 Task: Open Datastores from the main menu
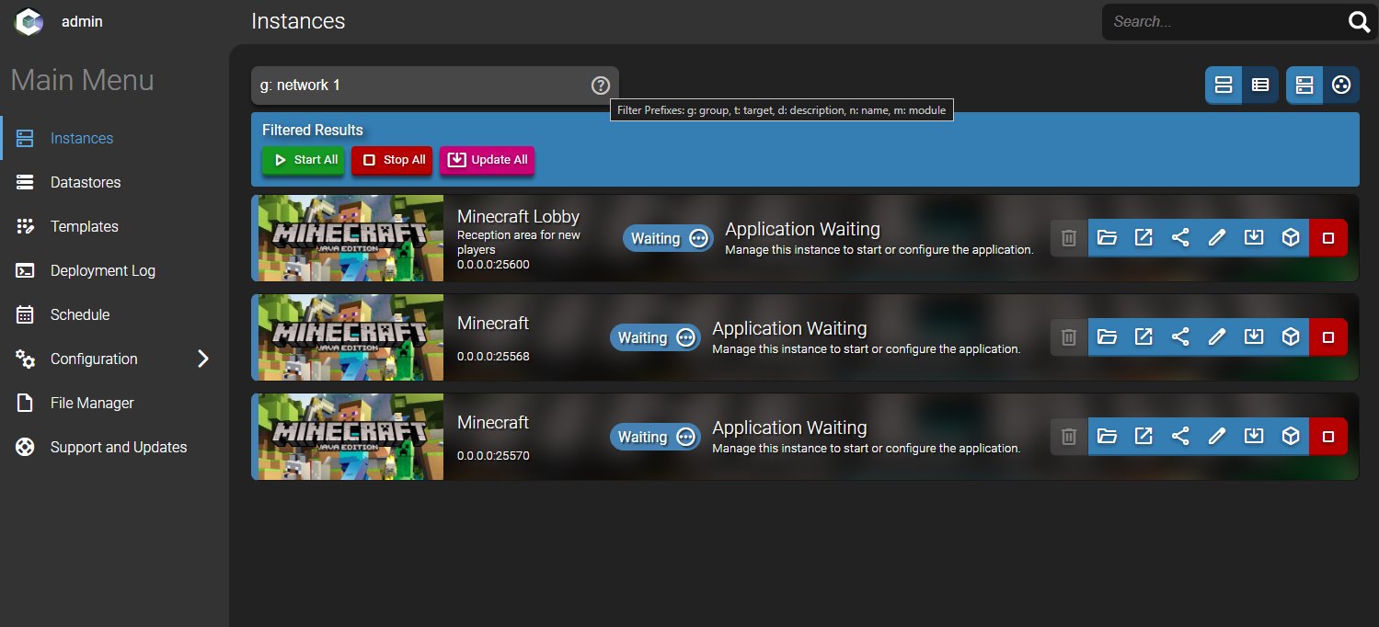(x=85, y=182)
